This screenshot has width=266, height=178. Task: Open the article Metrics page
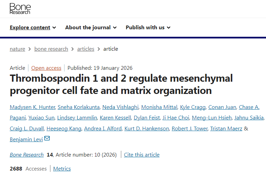point(62,168)
